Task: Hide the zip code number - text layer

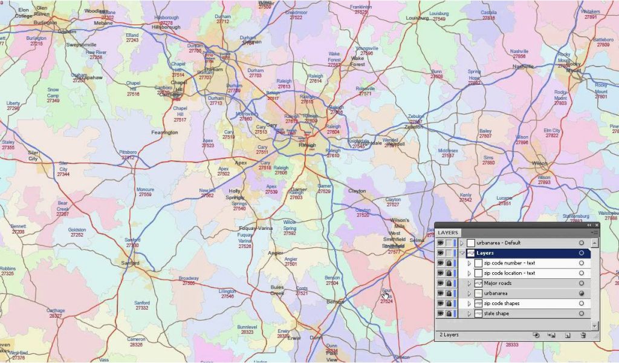Action: [x=440, y=263]
